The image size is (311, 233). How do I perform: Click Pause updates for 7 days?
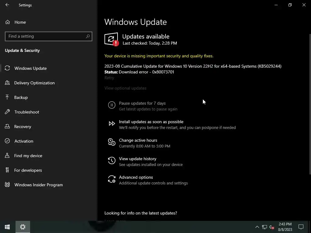click(x=142, y=103)
